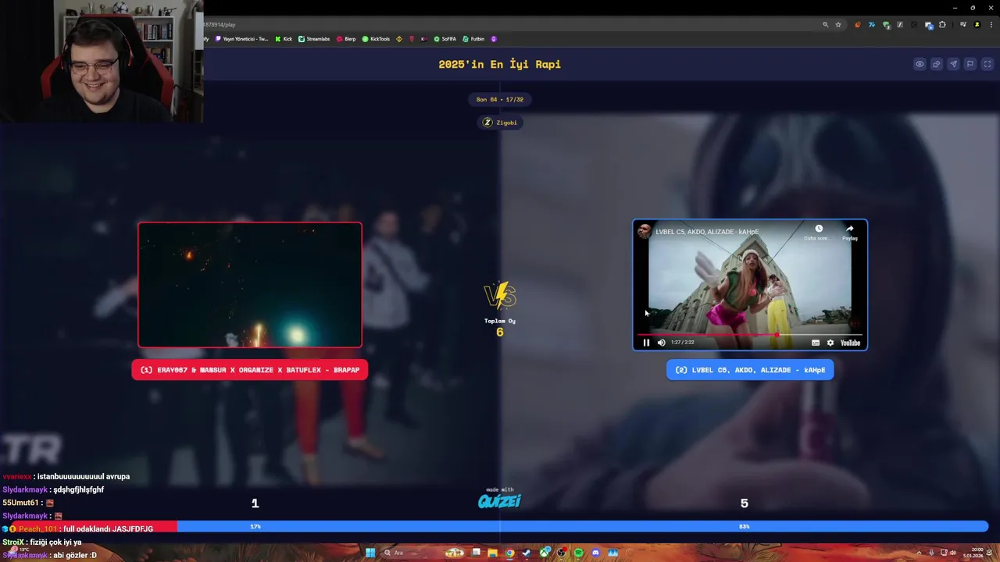Open the Blerp bookmark

[345, 39]
